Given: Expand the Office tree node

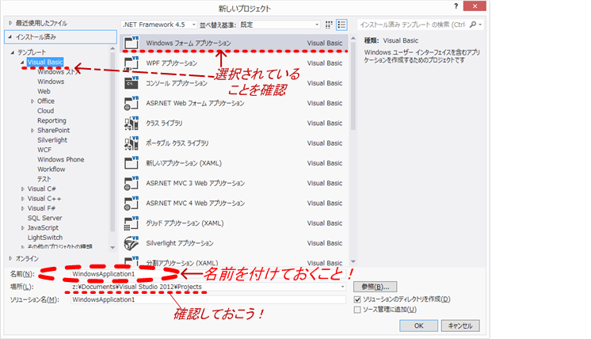Looking at the screenshot, I should pos(32,101).
